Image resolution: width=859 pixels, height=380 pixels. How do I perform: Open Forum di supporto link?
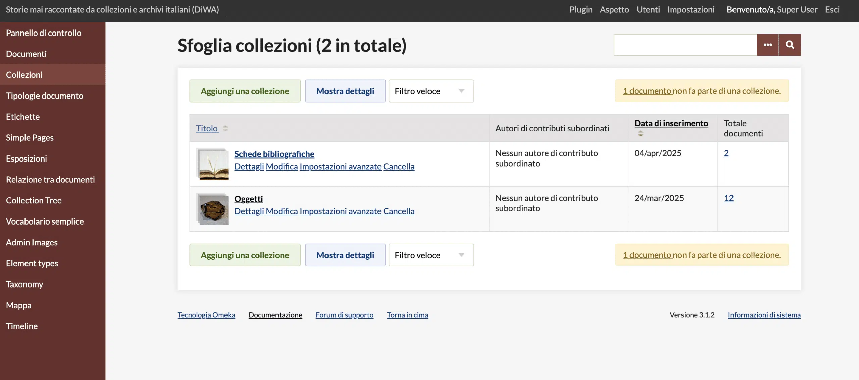tap(345, 315)
